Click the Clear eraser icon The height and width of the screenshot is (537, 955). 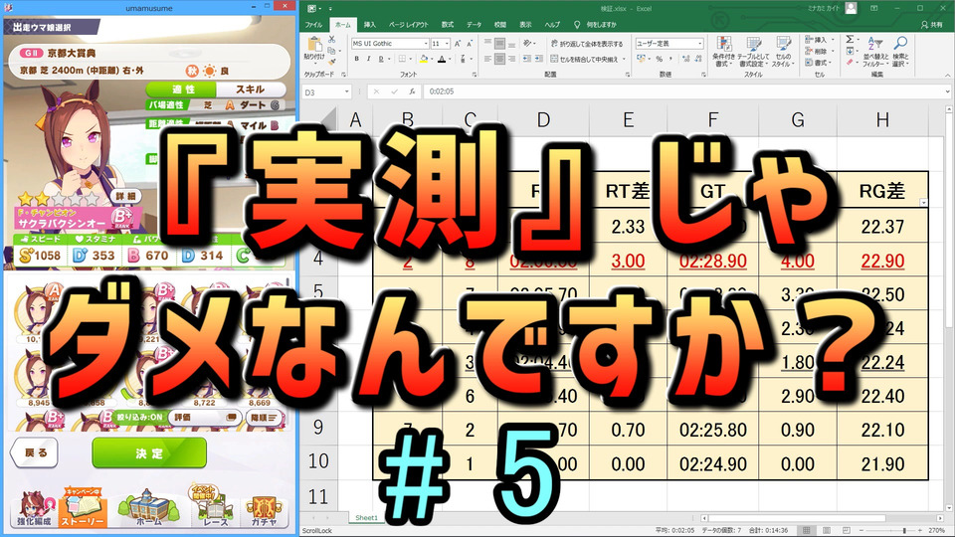coord(851,62)
